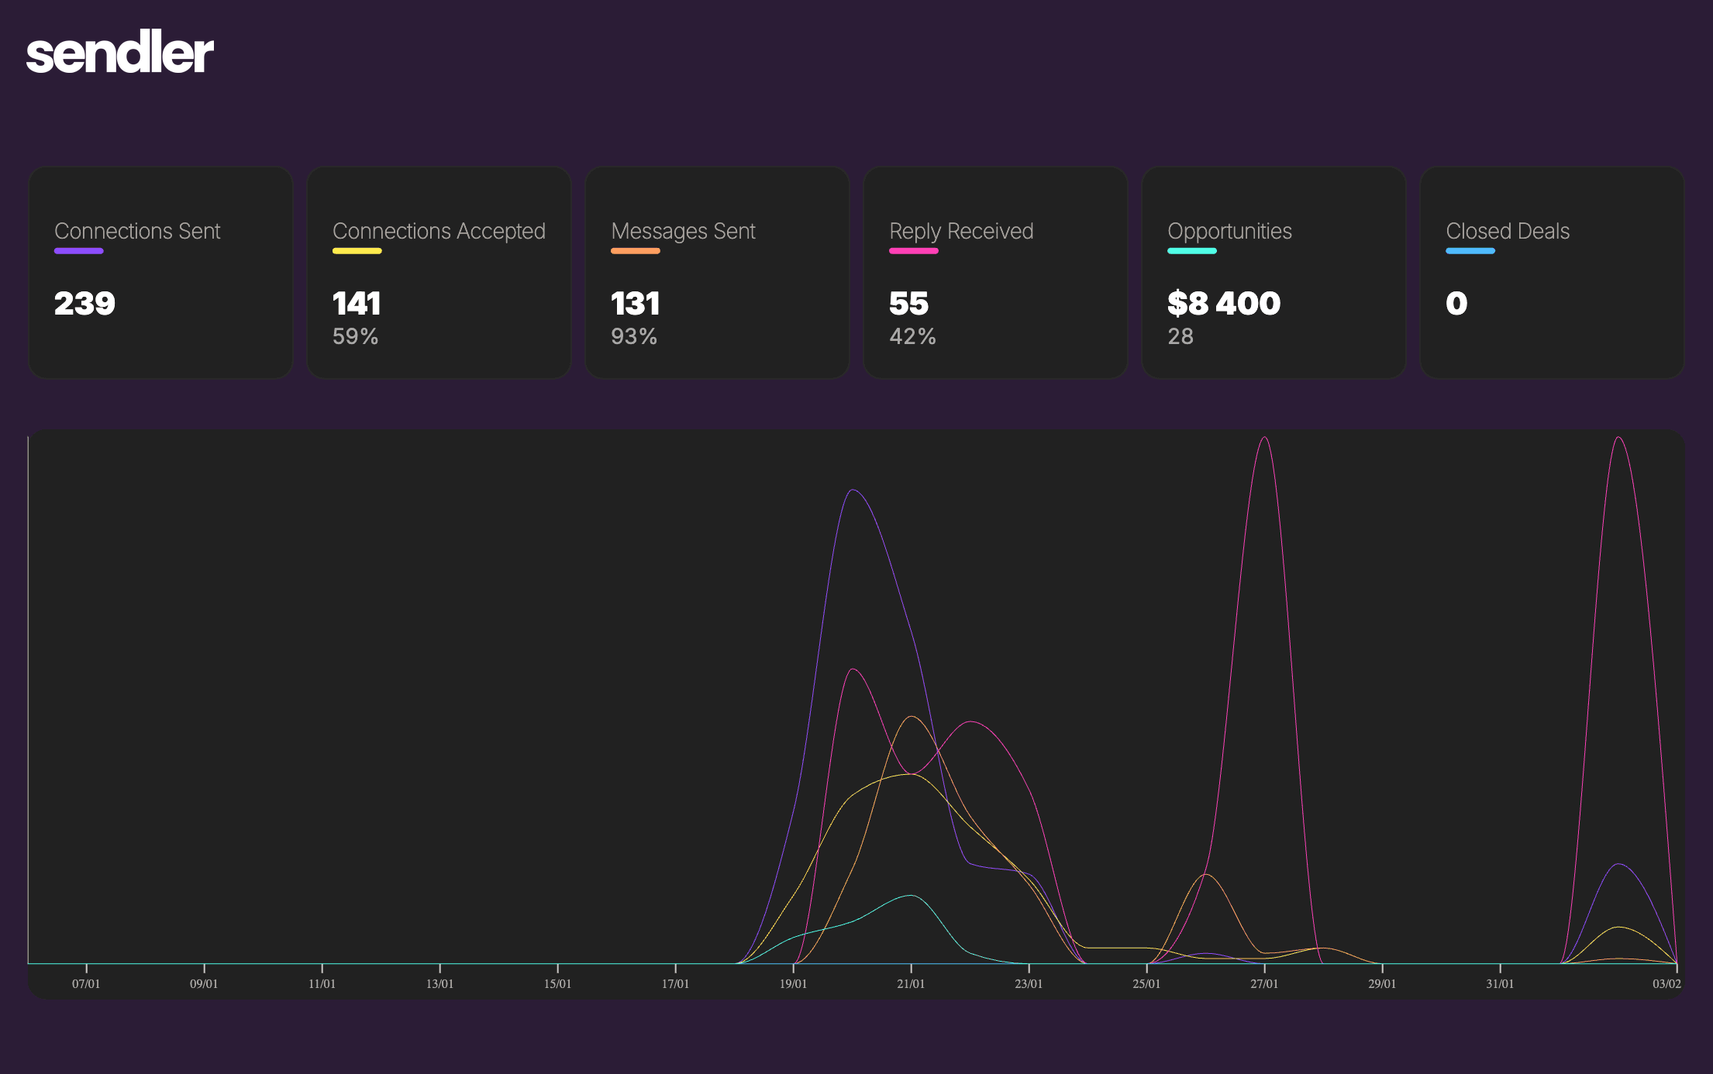Click the 07/01 axis date
The height and width of the screenshot is (1074, 1713).
pyautogui.click(x=86, y=984)
